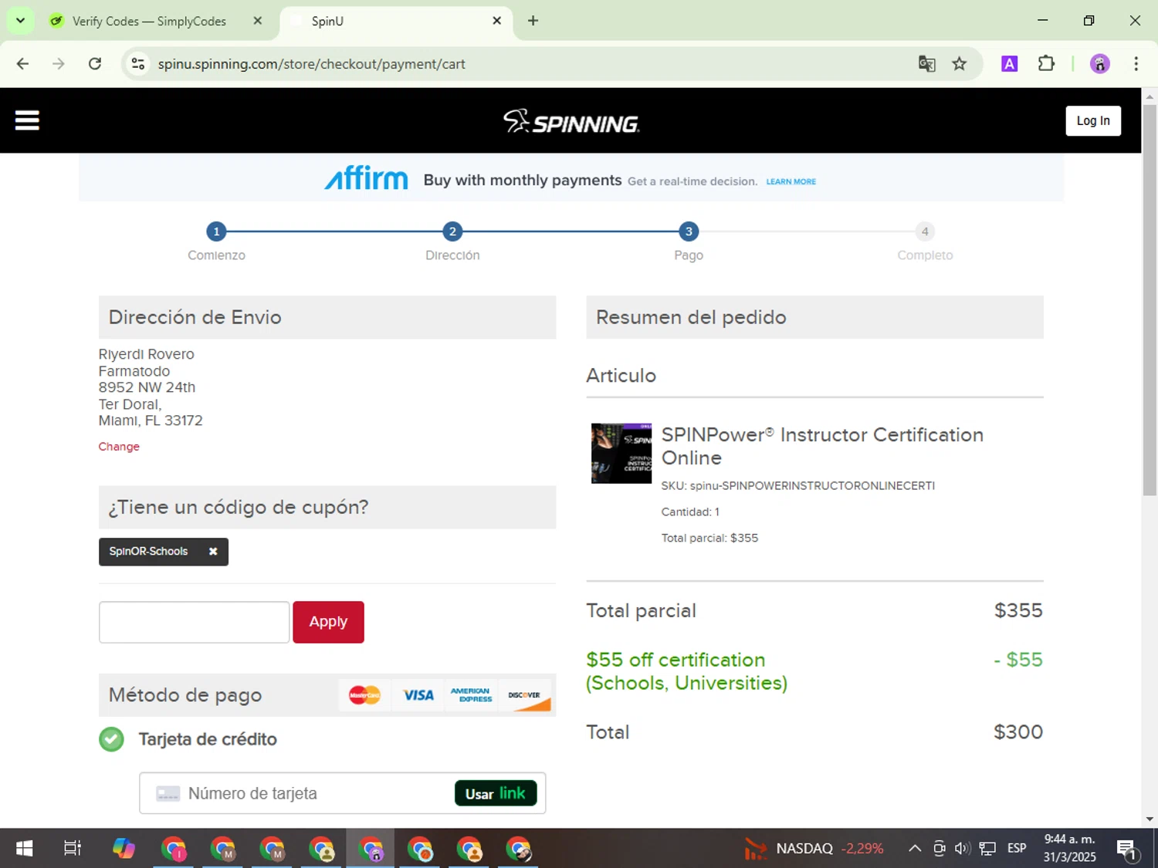Click the coupon code input field
The width and height of the screenshot is (1158, 868).
(194, 622)
